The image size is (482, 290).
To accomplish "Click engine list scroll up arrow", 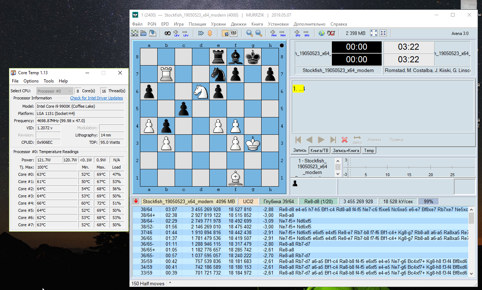I will [338, 161].
